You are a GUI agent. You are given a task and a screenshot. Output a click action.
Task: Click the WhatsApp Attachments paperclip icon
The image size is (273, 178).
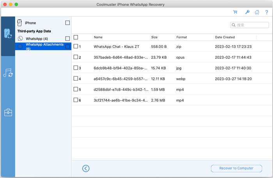click(20, 46)
